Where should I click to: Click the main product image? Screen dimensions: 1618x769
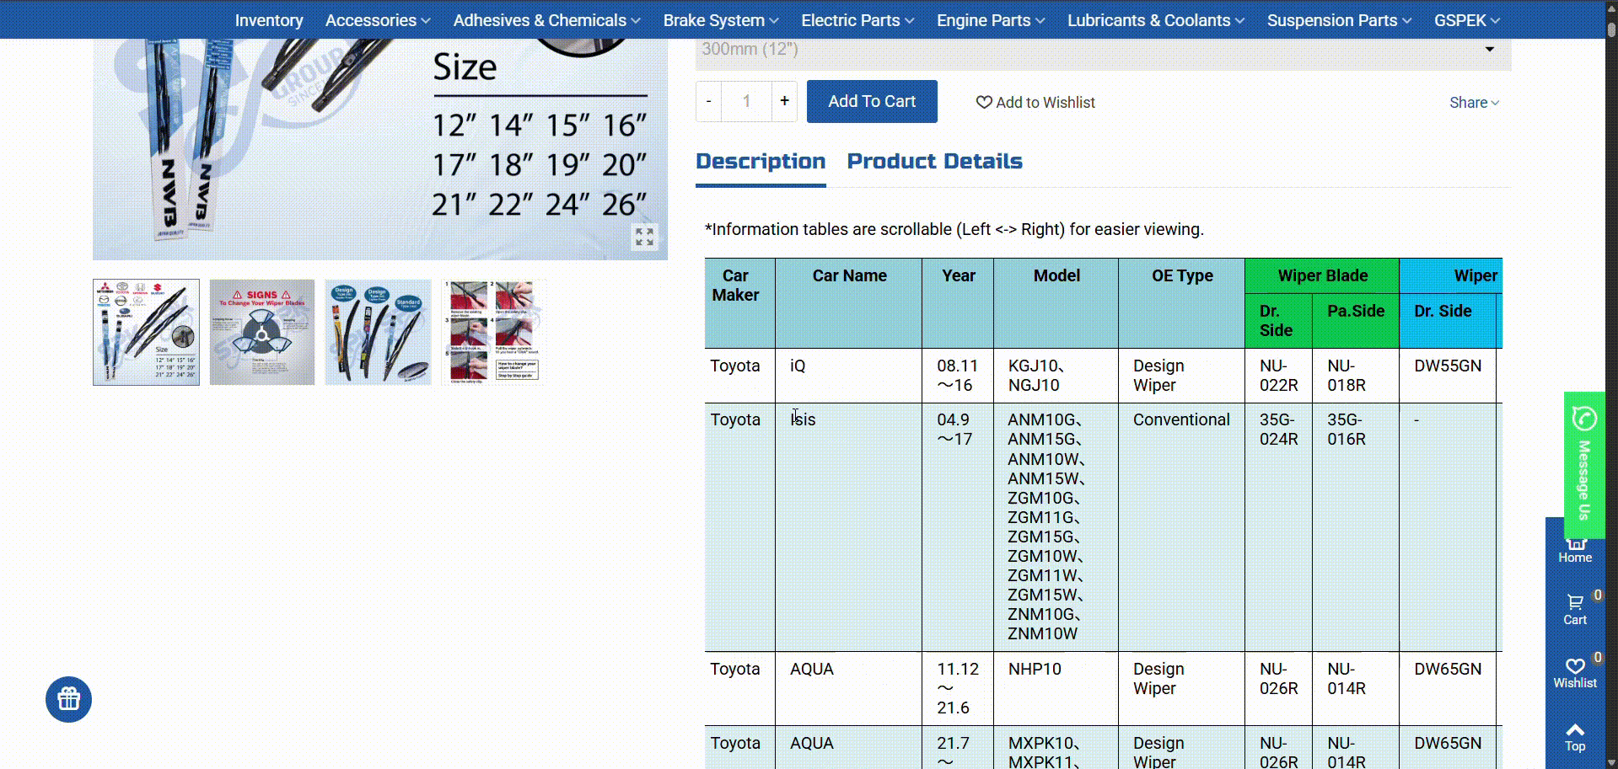click(380, 149)
